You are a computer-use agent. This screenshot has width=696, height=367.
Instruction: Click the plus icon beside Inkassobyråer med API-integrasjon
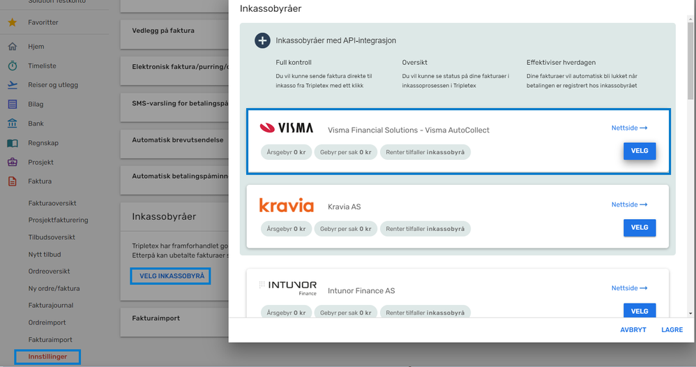pyautogui.click(x=262, y=40)
